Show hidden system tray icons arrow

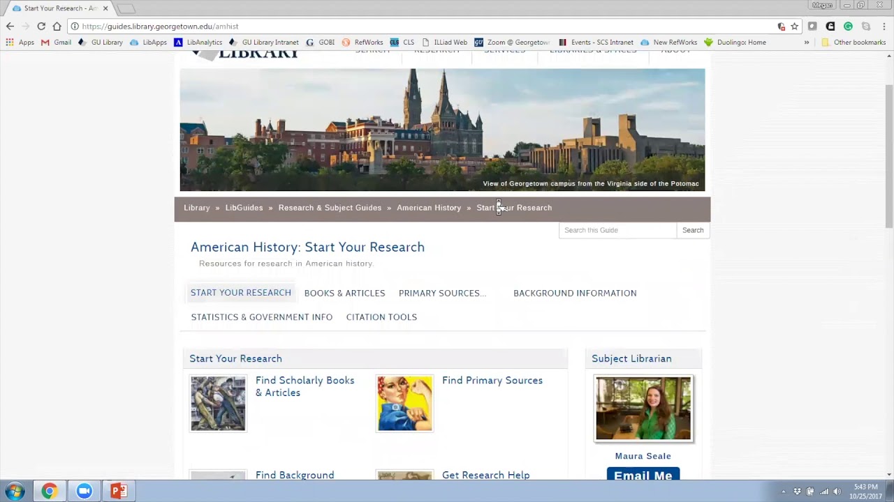783,492
